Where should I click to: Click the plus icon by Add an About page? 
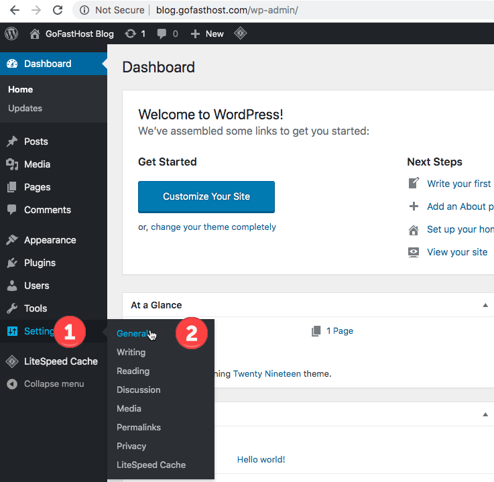click(x=414, y=206)
